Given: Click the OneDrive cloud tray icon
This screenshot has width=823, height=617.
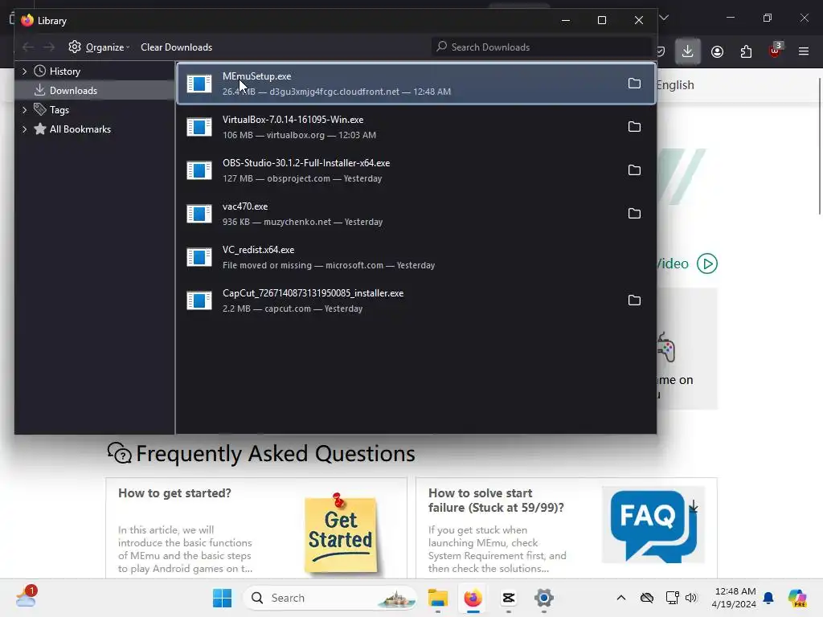Looking at the screenshot, I should [x=647, y=598].
